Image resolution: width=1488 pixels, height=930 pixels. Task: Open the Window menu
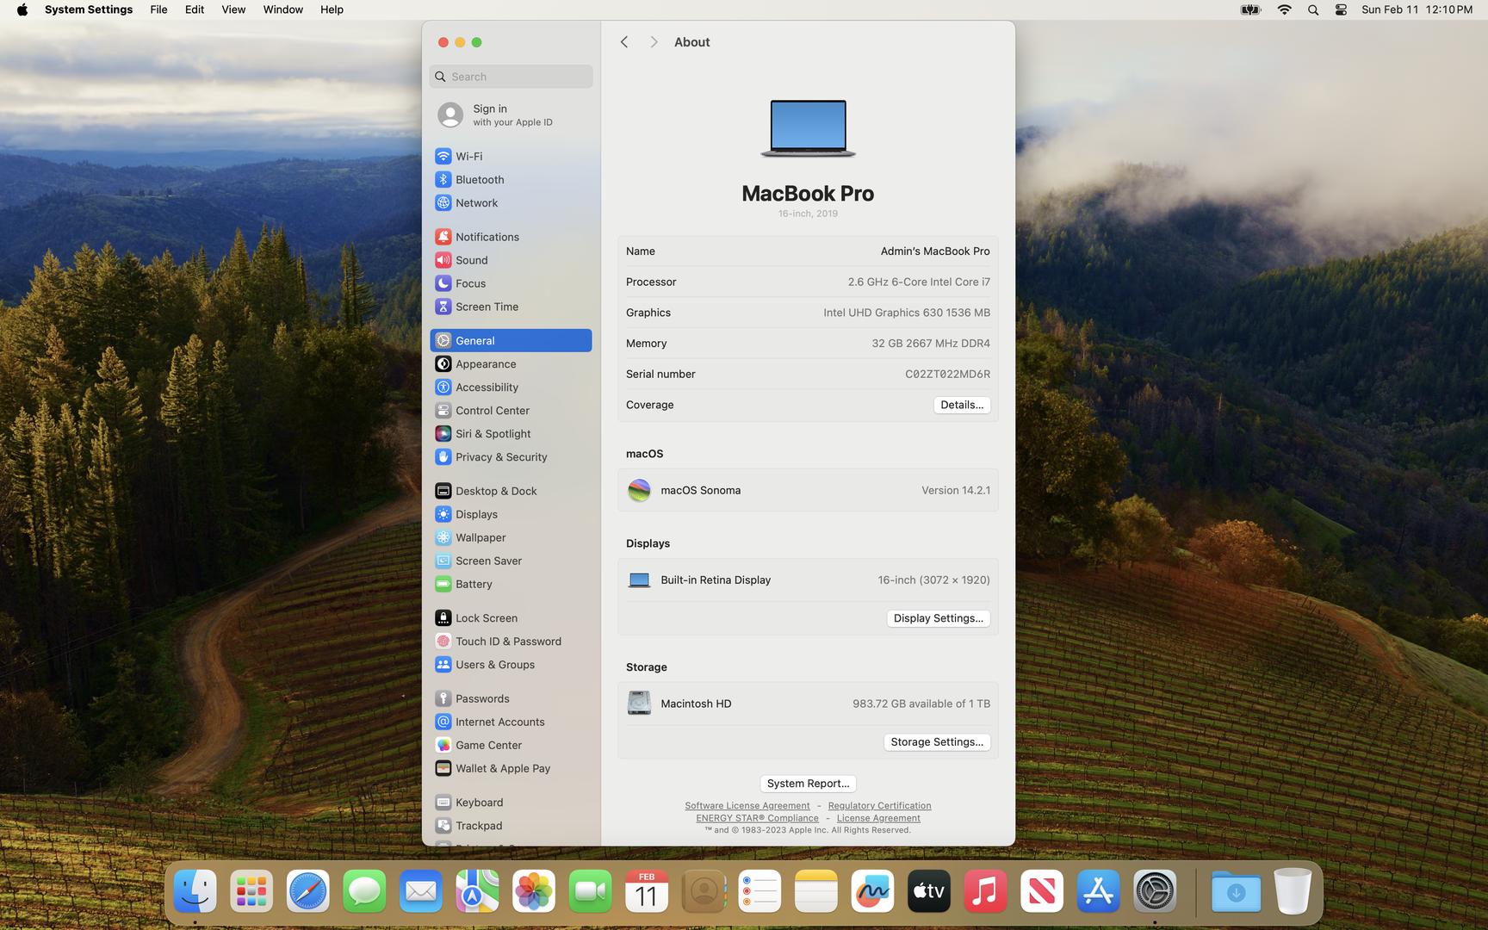pos(282,10)
